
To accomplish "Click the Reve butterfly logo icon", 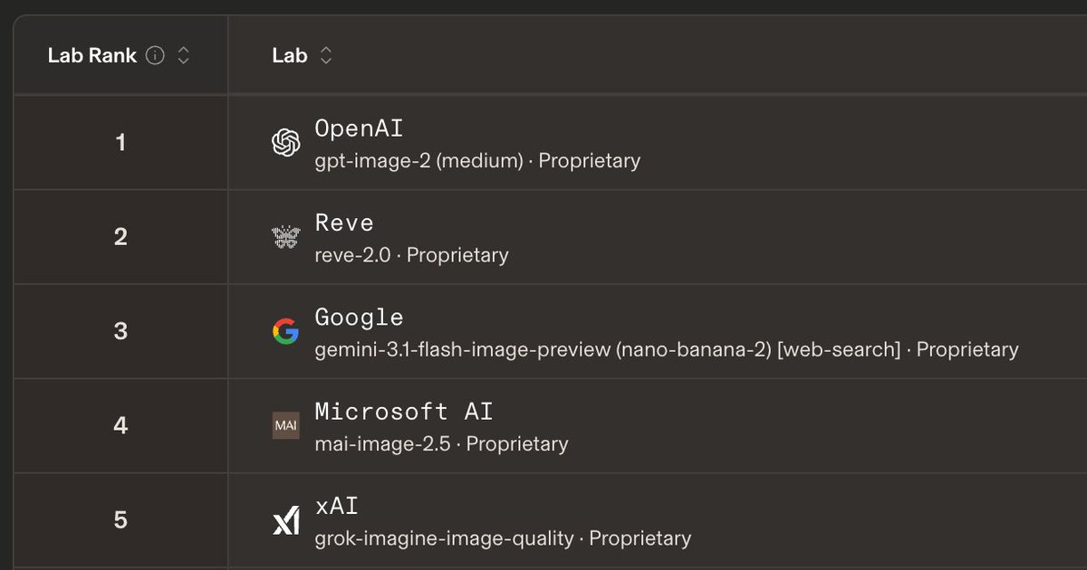I will 286,237.
